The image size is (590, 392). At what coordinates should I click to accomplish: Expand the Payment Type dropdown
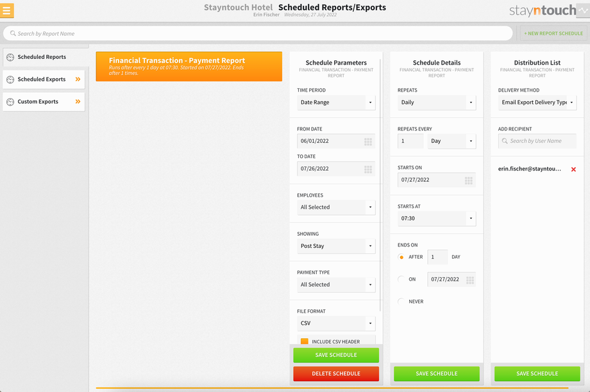[336, 284]
